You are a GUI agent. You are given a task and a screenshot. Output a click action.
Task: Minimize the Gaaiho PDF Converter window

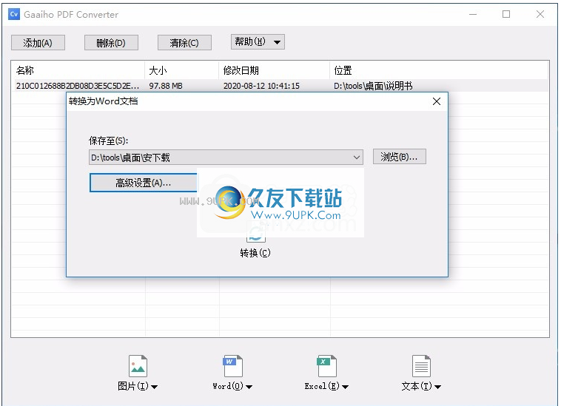coord(473,14)
